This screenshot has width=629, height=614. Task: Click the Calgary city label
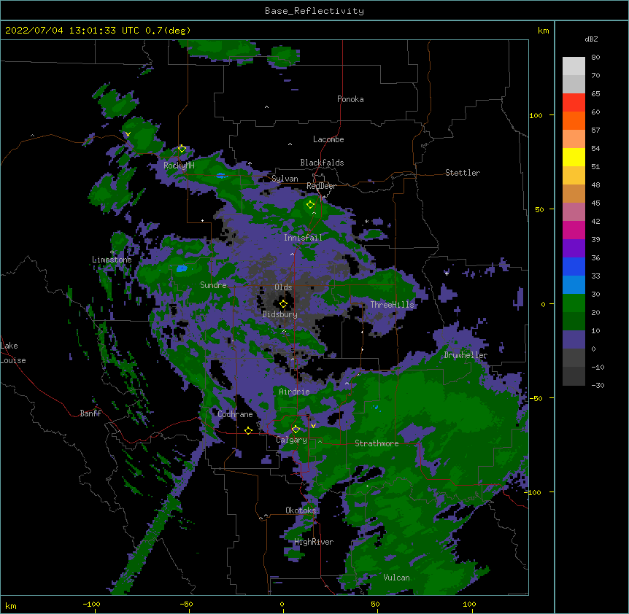291,440
